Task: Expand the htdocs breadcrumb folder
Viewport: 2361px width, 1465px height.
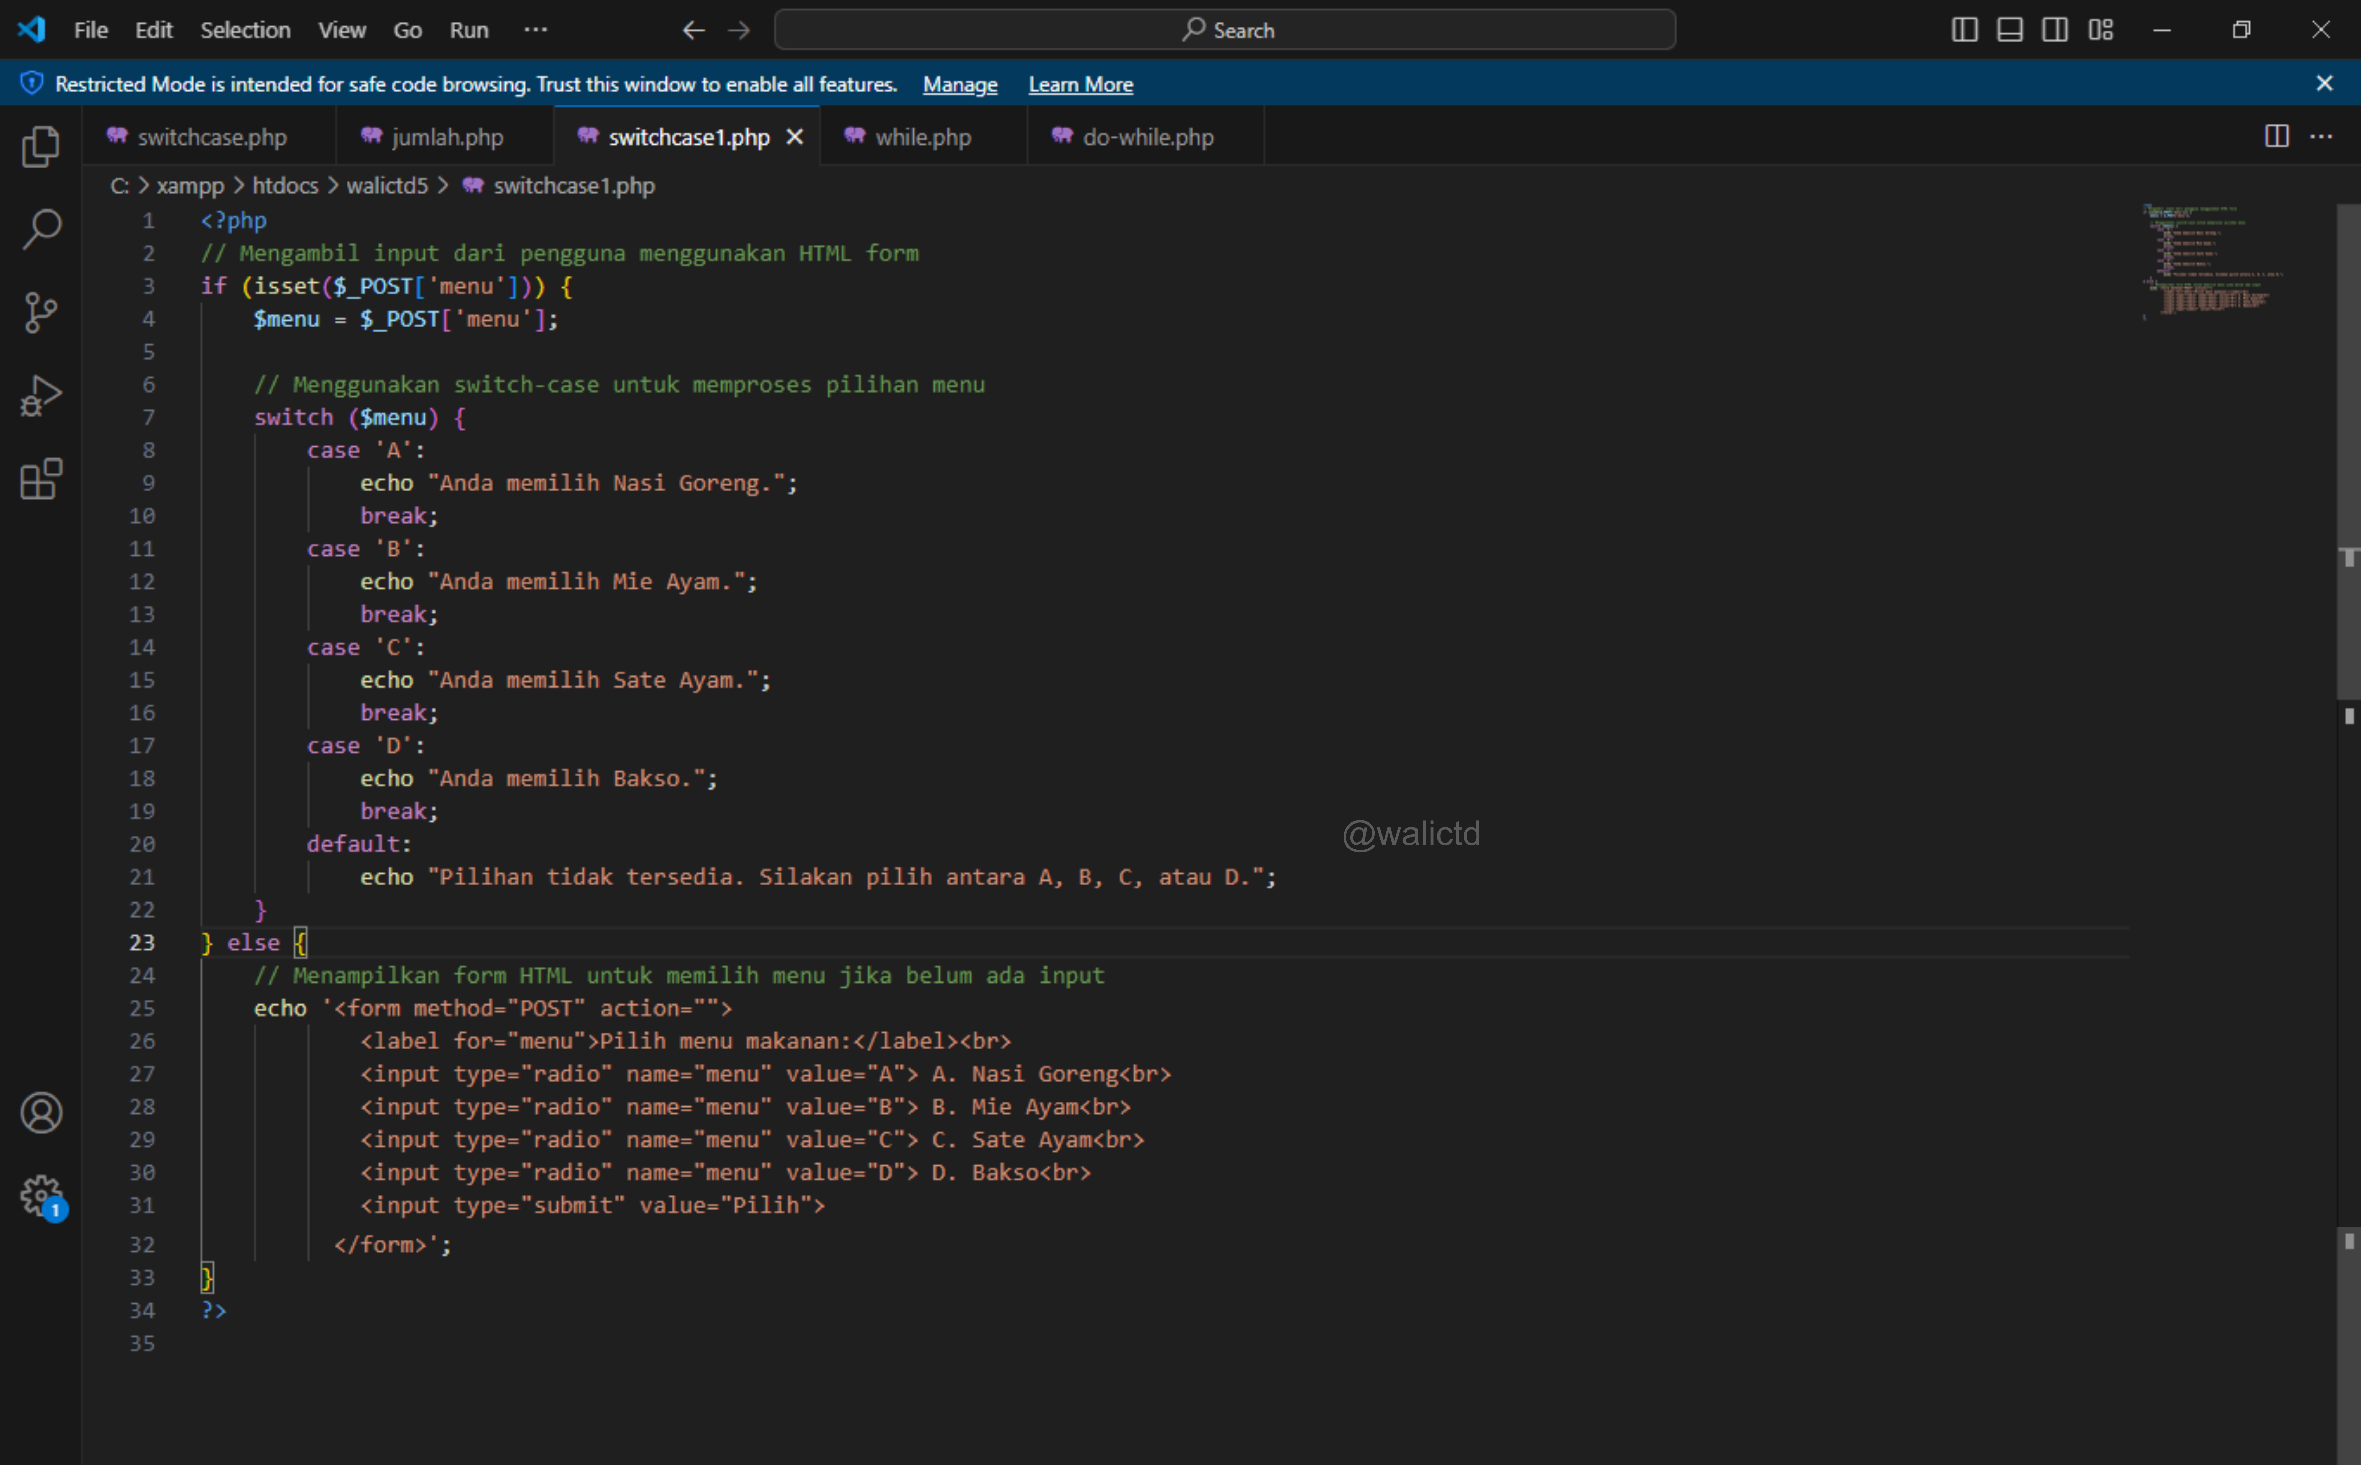Action: click(x=285, y=185)
